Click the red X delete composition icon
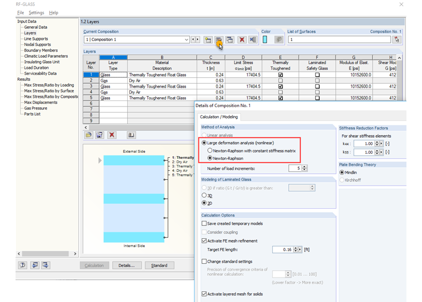 coord(242,40)
